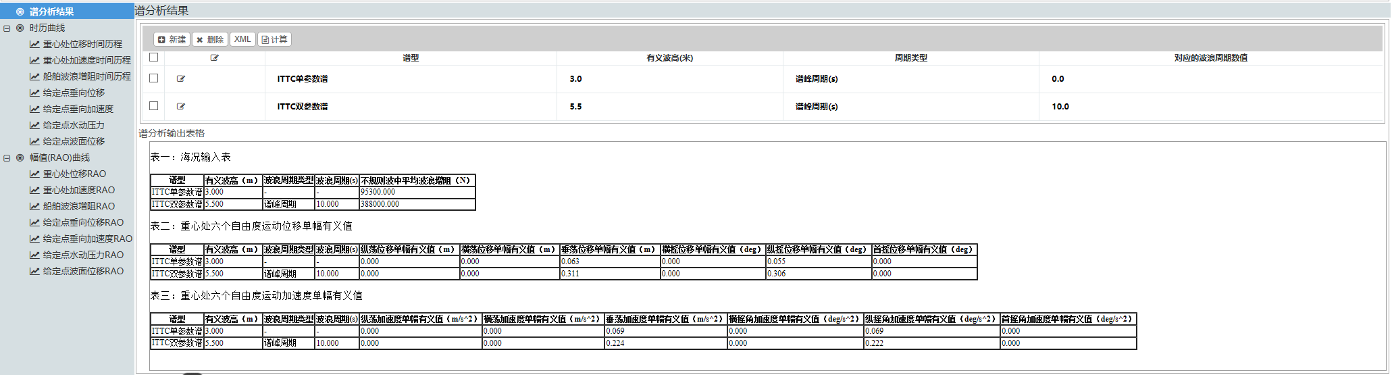Screen dimensions: 1392x375
Task: Open 重心处位移RAO from the sidebar
Action: [x=74, y=174]
